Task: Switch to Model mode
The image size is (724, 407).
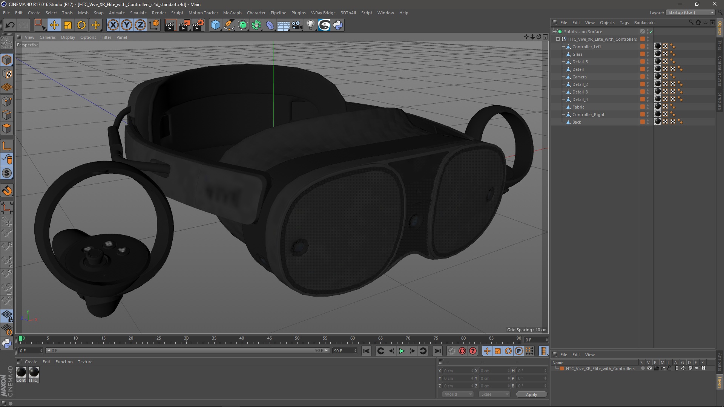Action: point(7,60)
